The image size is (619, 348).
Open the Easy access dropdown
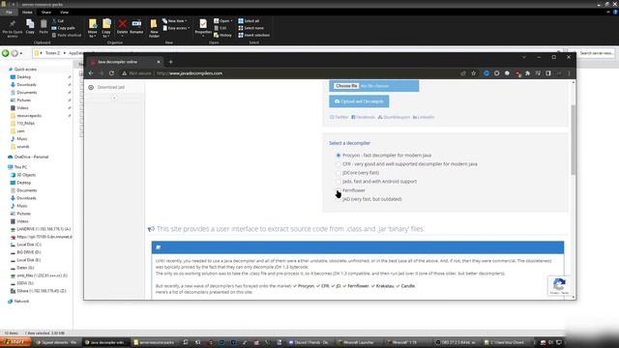coord(176,28)
